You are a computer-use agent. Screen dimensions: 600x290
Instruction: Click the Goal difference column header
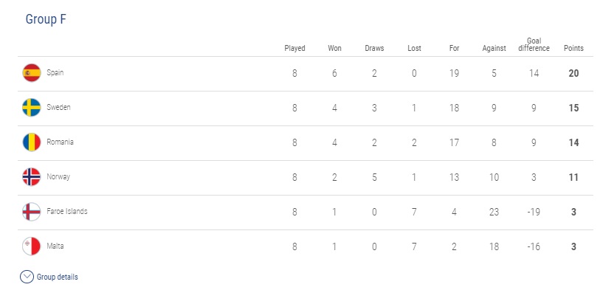click(534, 45)
